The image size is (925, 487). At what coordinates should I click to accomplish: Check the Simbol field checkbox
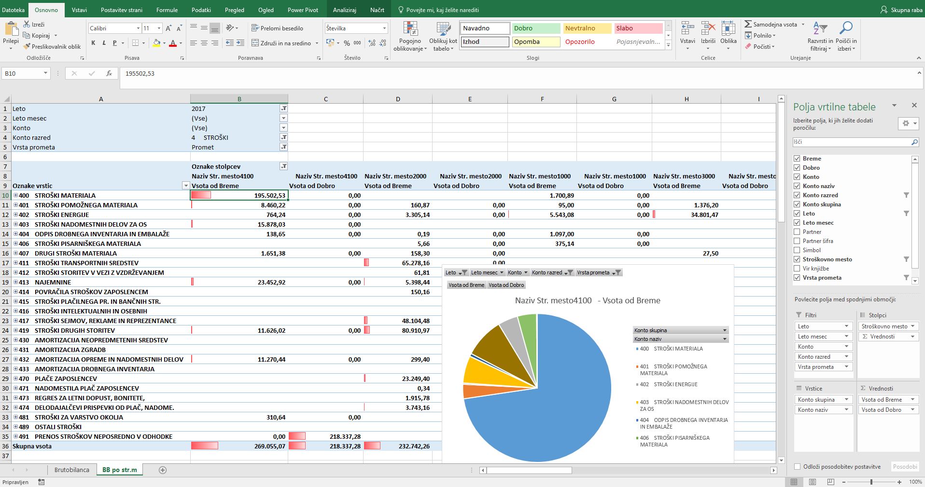coord(797,250)
